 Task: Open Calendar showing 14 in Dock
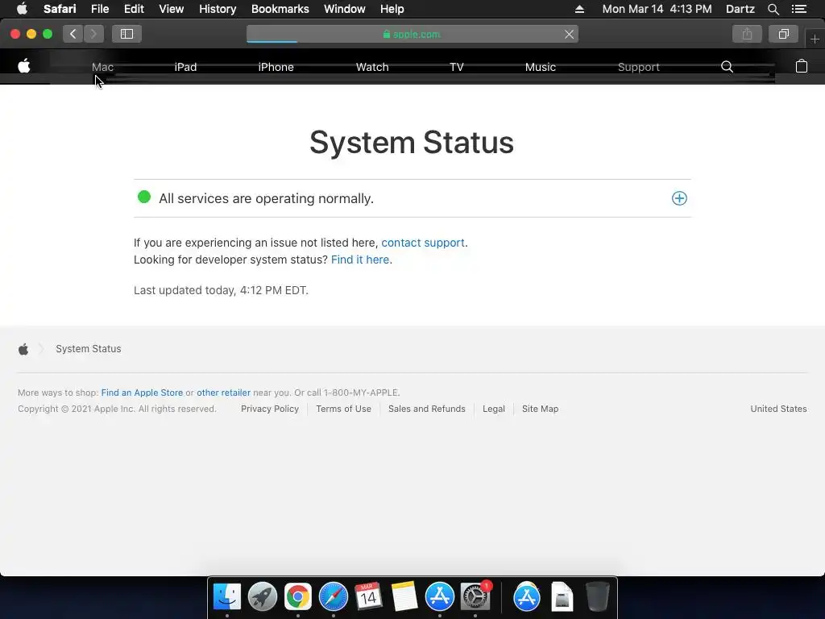(x=368, y=597)
